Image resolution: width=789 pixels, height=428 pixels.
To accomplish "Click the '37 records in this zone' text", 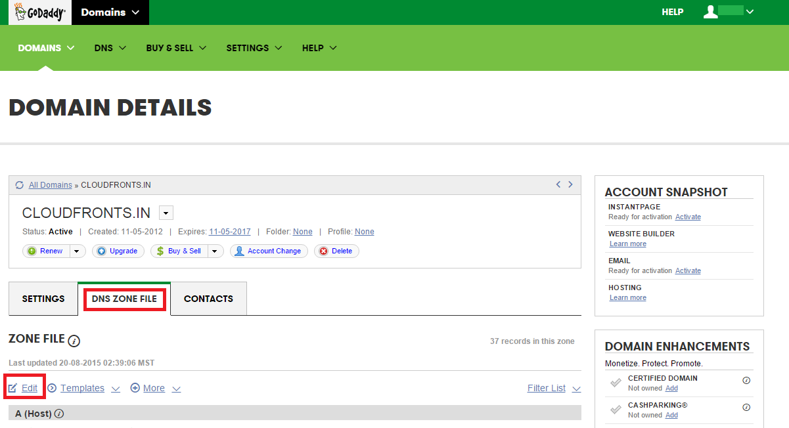I will coord(532,341).
